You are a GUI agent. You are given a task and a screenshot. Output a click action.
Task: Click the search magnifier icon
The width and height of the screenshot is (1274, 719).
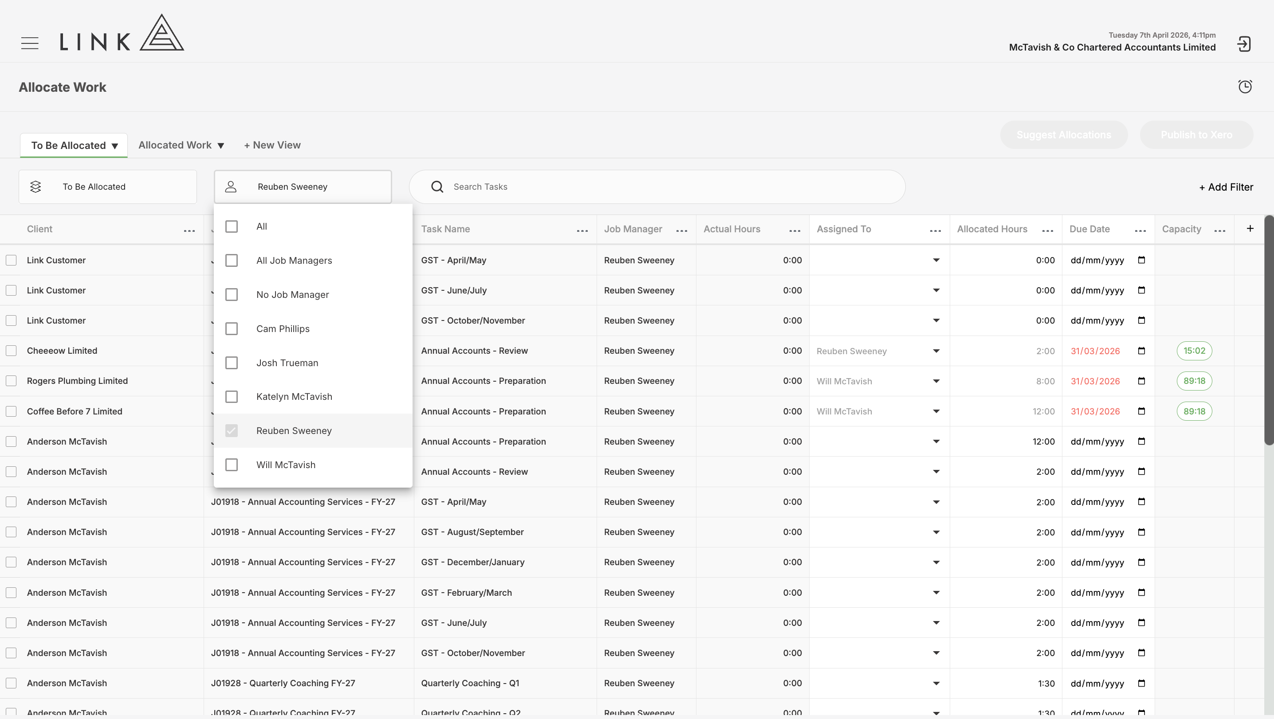[x=437, y=187]
